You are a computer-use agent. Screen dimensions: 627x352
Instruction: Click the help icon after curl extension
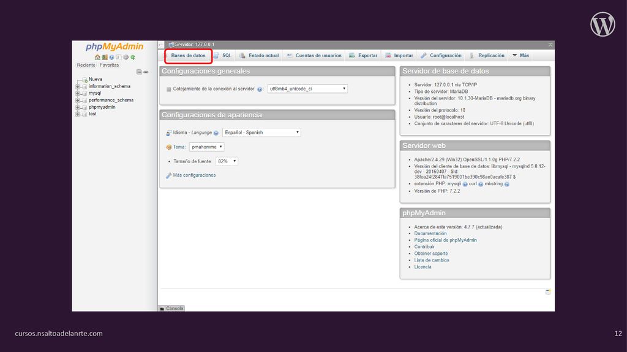[x=481, y=184]
